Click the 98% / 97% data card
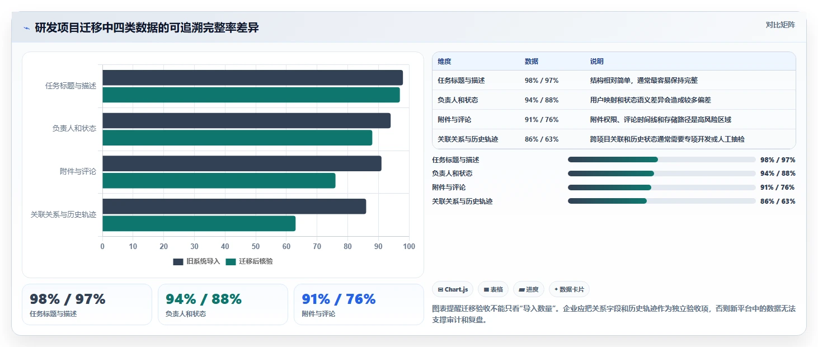 [x=87, y=304]
